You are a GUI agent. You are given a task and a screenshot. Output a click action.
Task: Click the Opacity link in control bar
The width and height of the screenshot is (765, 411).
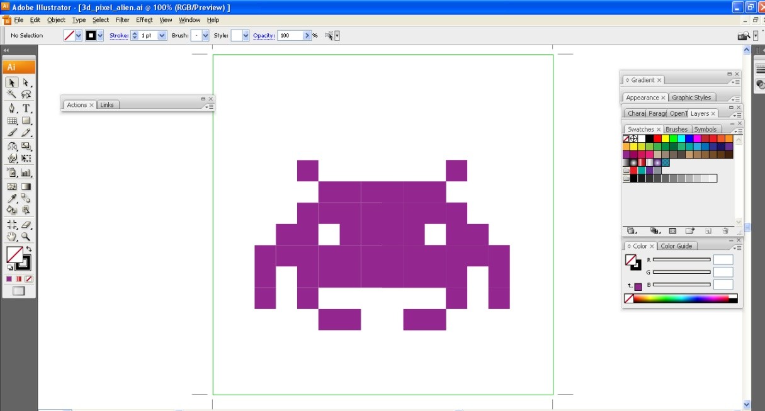264,35
